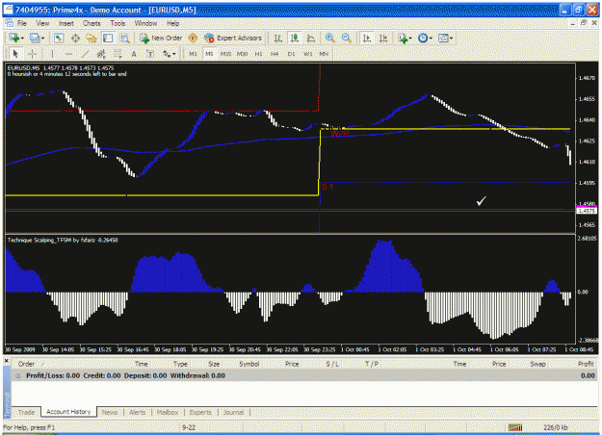Draw a vertical line

tap(52, 54)
